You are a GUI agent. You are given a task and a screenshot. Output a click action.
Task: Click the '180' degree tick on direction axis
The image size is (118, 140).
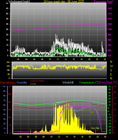click(8, 70)
